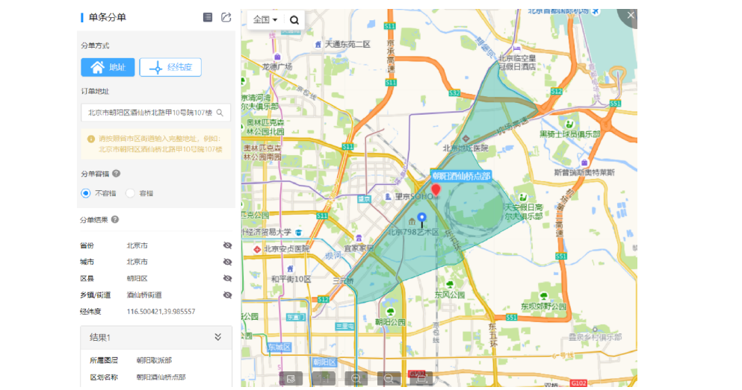This screenshot has height=390, width=742.
Task: Switch to 地址 dispatch mode
Action: coord(108,68)
